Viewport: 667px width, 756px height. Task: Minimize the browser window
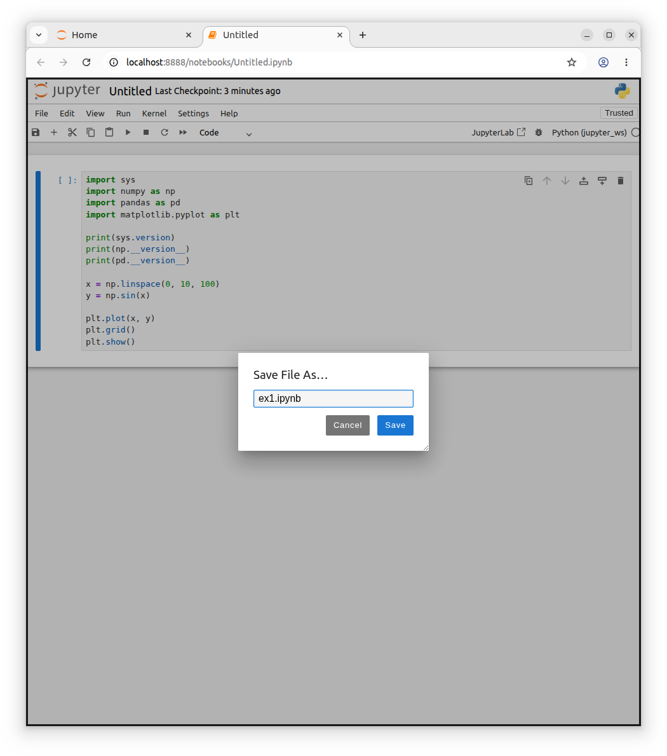(x=586, y=35)
